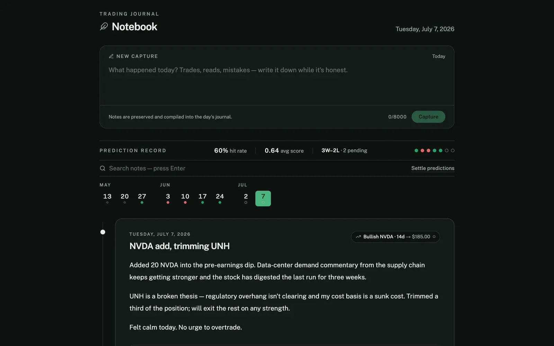Click the last hollow dot in prediction record
The width and height of the screenshot is (554, 346).
click(x=453, y=151)
